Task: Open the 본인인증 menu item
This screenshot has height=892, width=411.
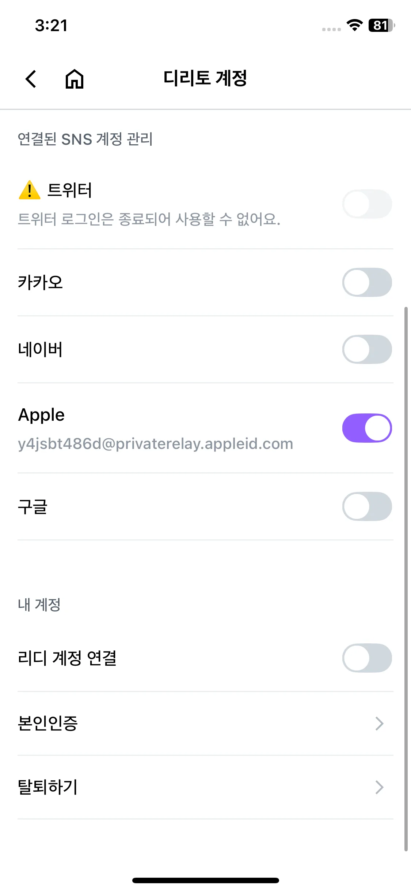Action: coord(48,724)
